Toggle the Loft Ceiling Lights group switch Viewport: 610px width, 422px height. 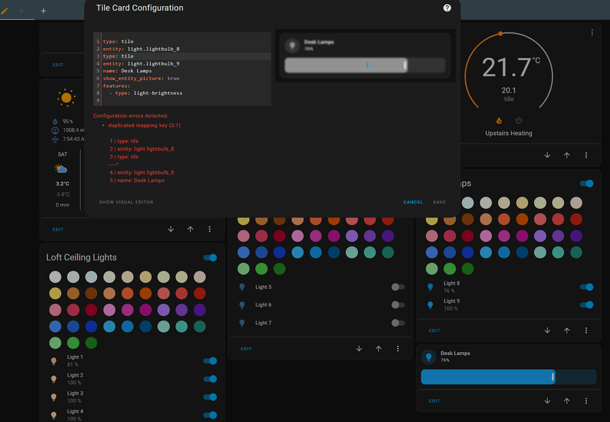pyautogui.click(x=210, y=257)
